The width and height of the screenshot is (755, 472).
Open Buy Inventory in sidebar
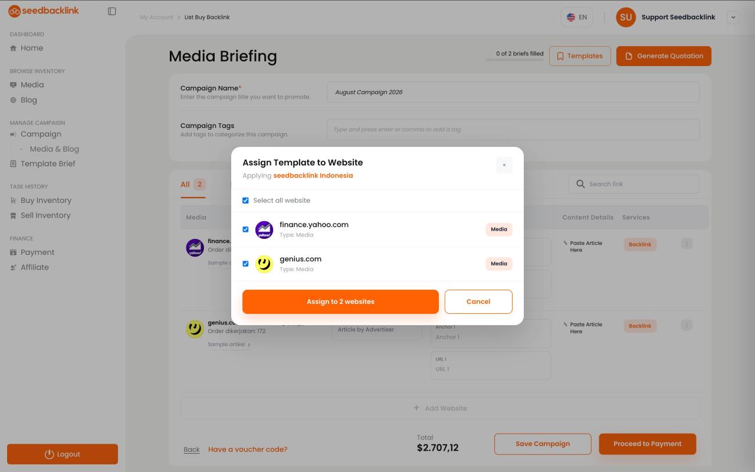click(x=45, y=201)
